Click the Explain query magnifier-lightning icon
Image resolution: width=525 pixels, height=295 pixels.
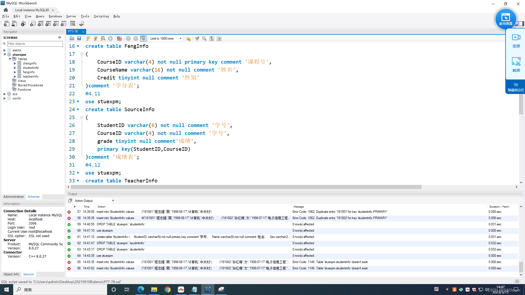tap(103, 39)
